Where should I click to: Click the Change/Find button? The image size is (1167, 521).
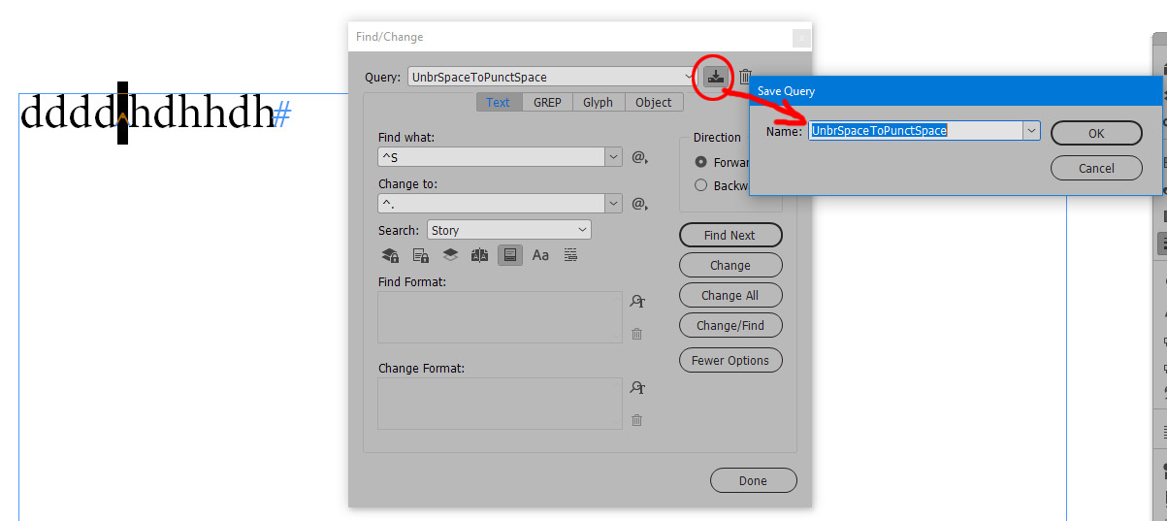pos(730,325)
